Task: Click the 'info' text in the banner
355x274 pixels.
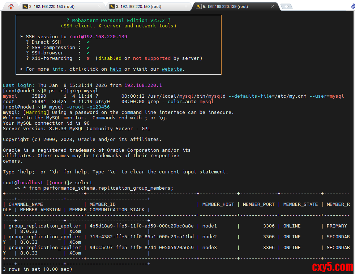Action: pos(58,69)
